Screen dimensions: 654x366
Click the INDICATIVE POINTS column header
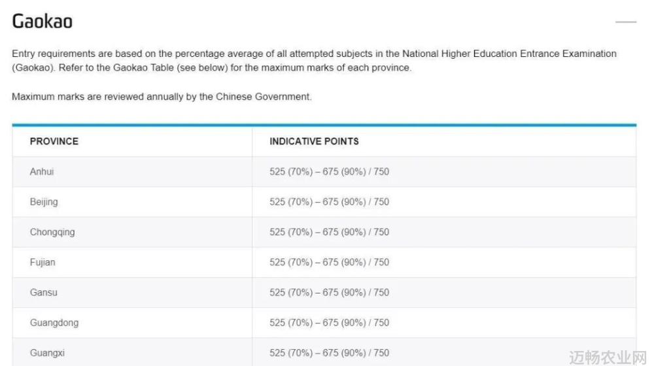coord(314,141)
